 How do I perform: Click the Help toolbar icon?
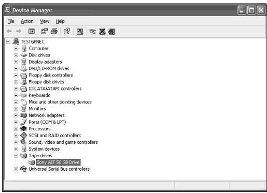(x=67, y=31)
